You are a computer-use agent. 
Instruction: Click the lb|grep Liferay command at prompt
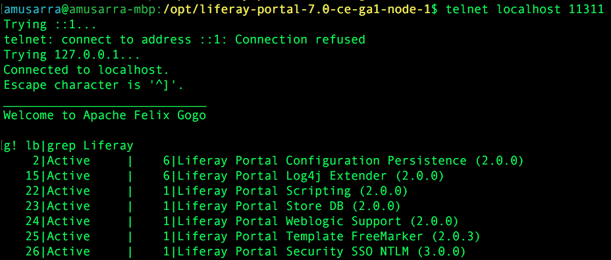[x=80, y=145]
